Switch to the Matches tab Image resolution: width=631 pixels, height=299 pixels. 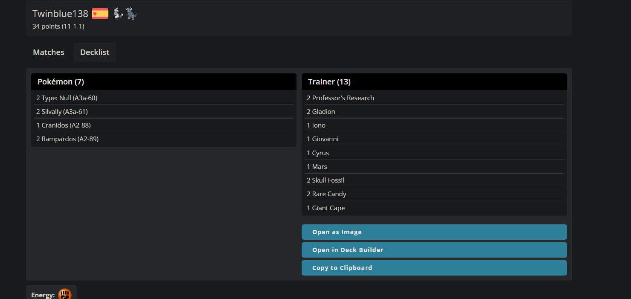coord(49,52)
